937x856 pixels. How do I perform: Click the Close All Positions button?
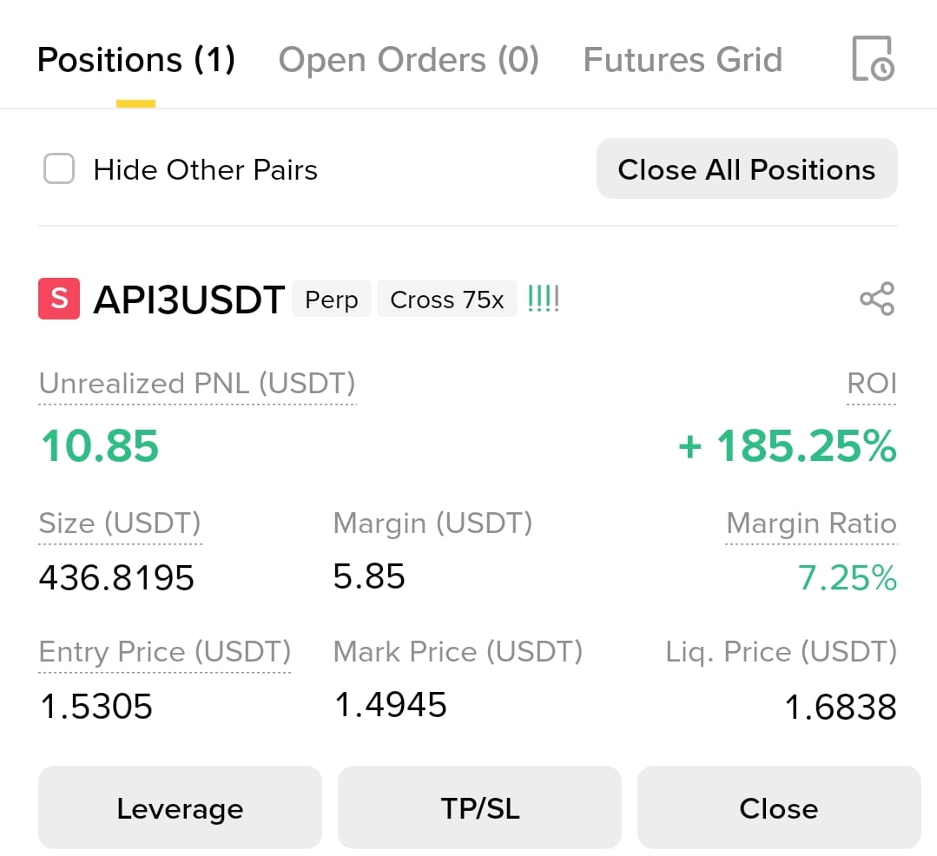(x=747, y=169)
